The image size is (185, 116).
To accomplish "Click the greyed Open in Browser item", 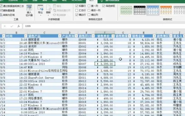I will 62,10.
